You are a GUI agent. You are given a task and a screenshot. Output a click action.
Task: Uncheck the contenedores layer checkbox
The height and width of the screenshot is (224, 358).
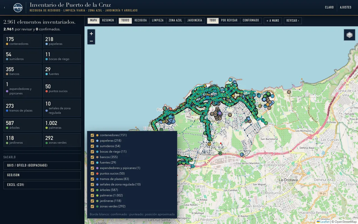pos(92,135)
